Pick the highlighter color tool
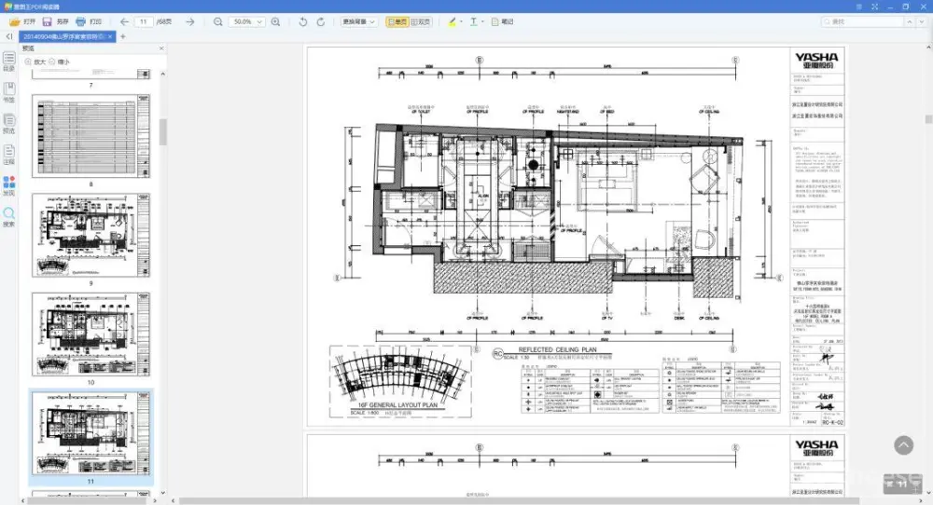 pos(452,21)
